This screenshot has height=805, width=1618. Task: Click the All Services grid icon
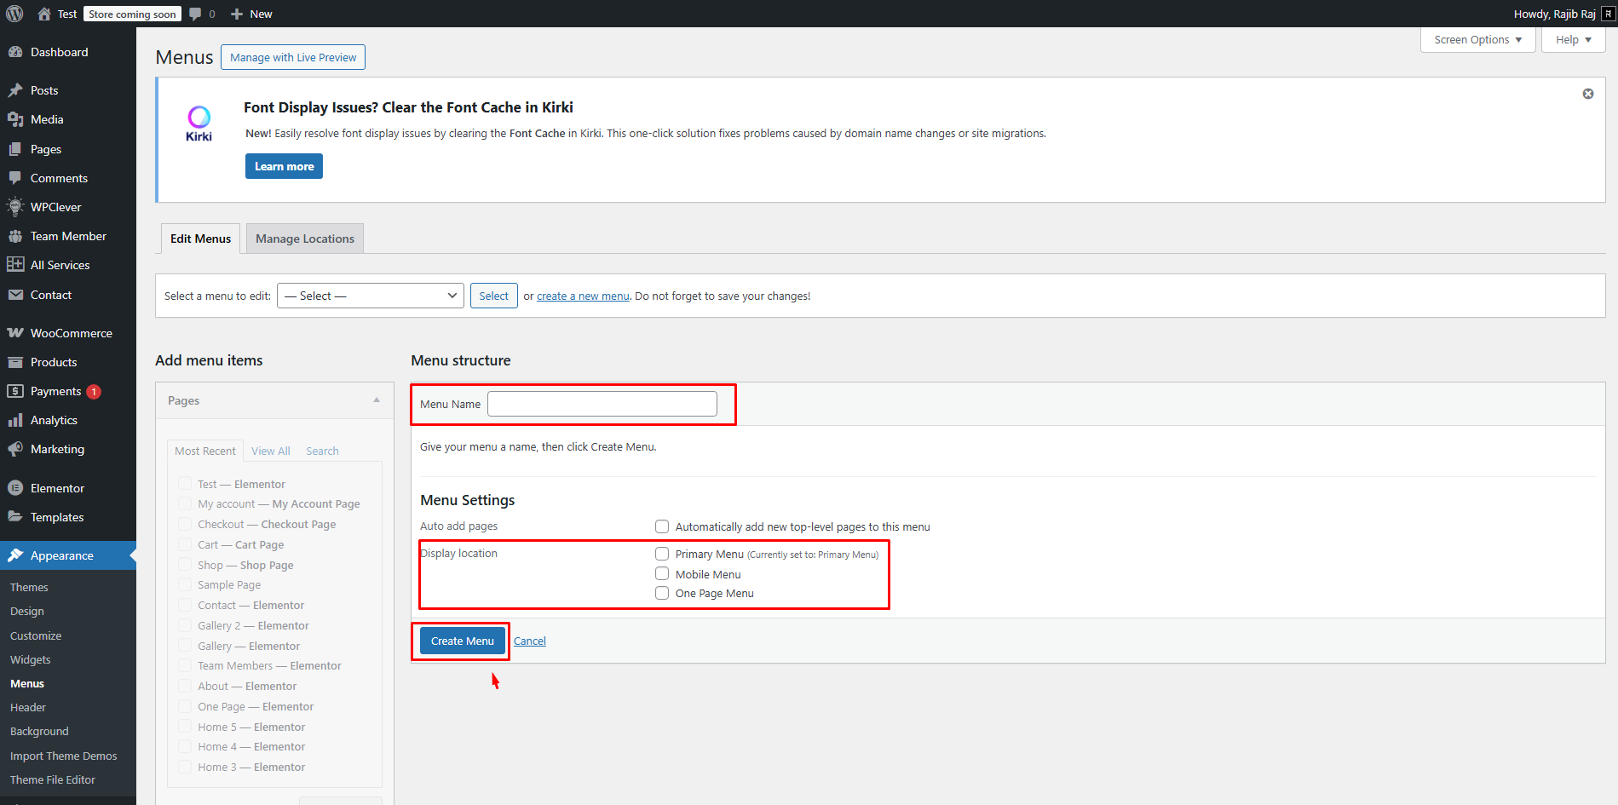(x=15, y=265)
